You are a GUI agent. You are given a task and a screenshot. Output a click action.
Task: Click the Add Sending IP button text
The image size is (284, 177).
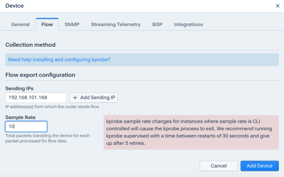click(x=98, y=98)
